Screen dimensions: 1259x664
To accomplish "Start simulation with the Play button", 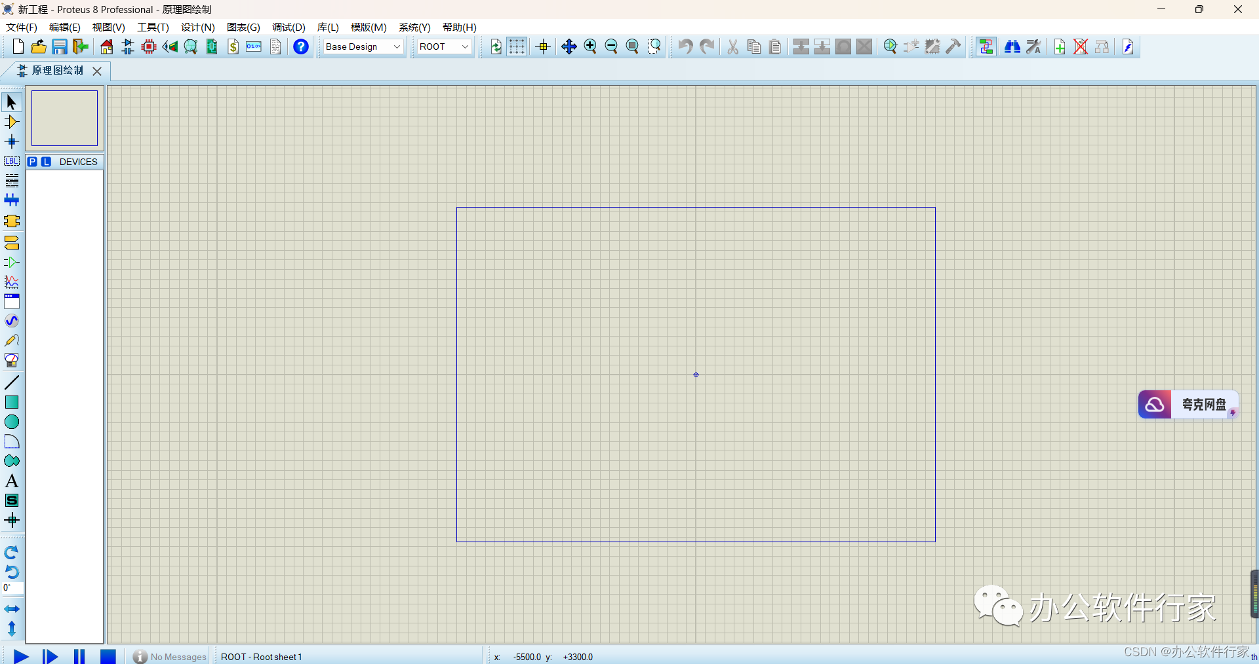I will 21,656.
